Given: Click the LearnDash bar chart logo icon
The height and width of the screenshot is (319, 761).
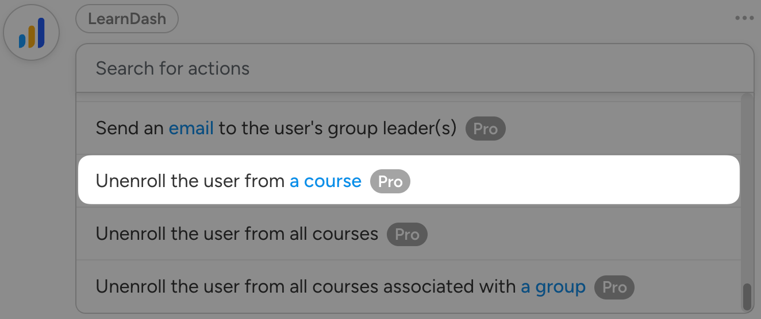Looking at the screenshot, I should (32, 33).
